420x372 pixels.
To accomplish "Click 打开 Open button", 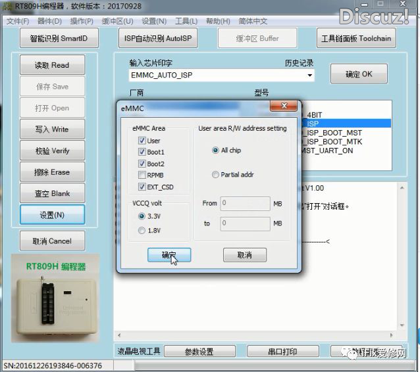I will tap(52, 108).
